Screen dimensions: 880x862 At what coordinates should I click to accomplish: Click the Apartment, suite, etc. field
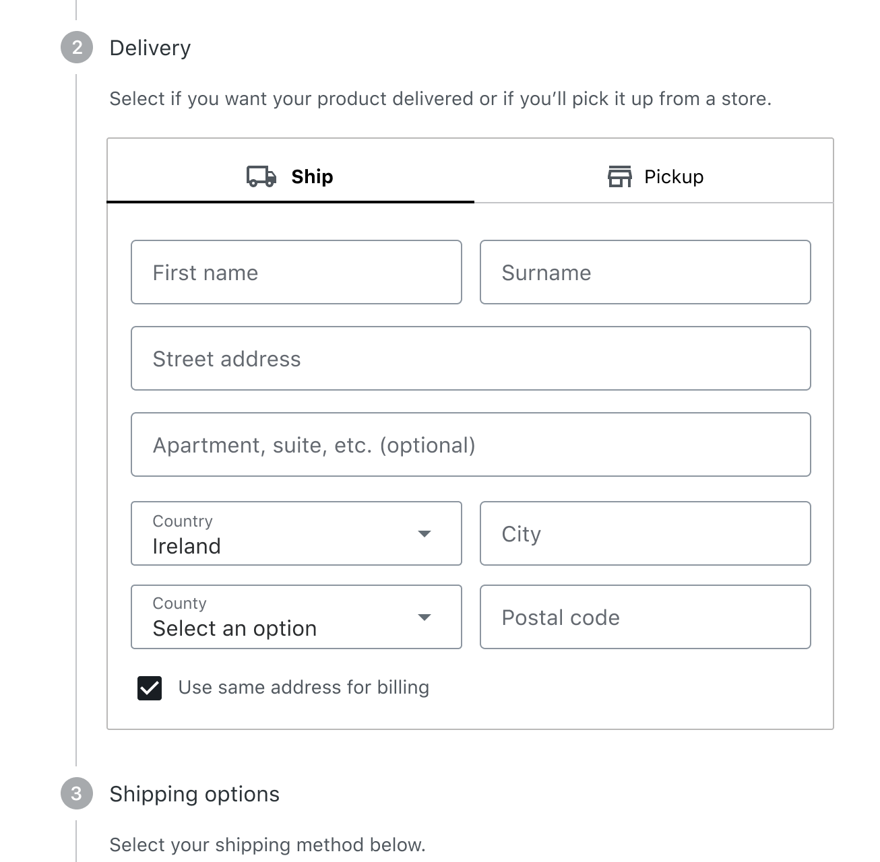[470, 444]
